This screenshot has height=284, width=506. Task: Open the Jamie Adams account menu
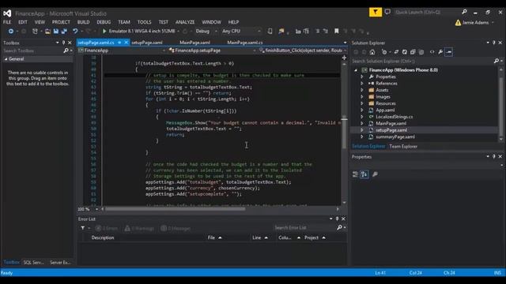coord(475,23)
